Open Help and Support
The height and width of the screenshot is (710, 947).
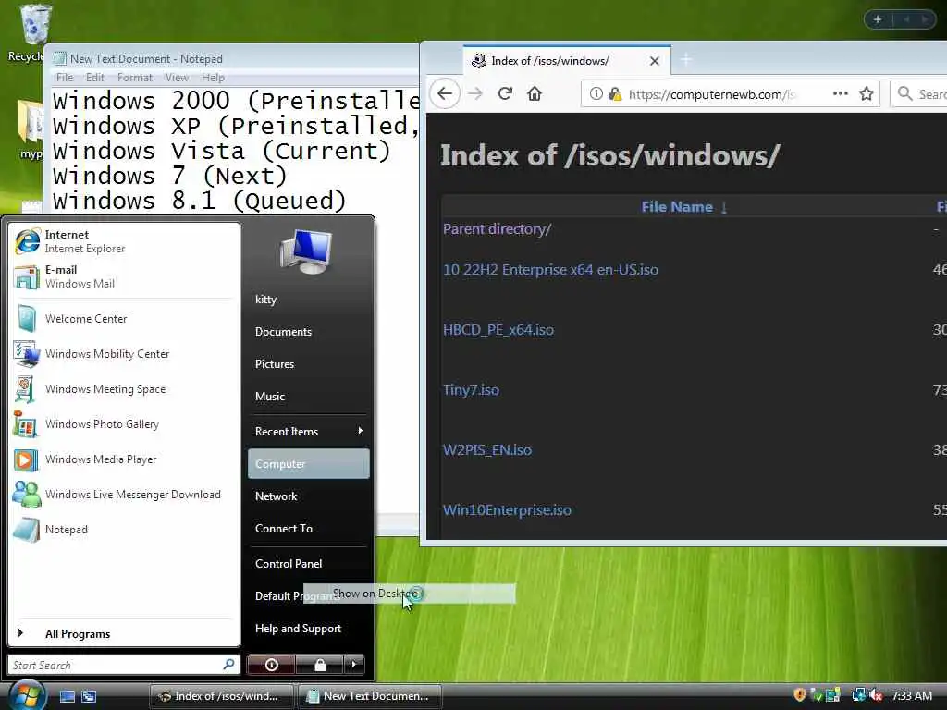pos(308,629)
